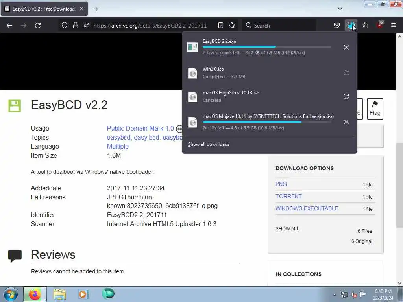
Task: Open the Action Center flag icon
Action: point(363,294)
